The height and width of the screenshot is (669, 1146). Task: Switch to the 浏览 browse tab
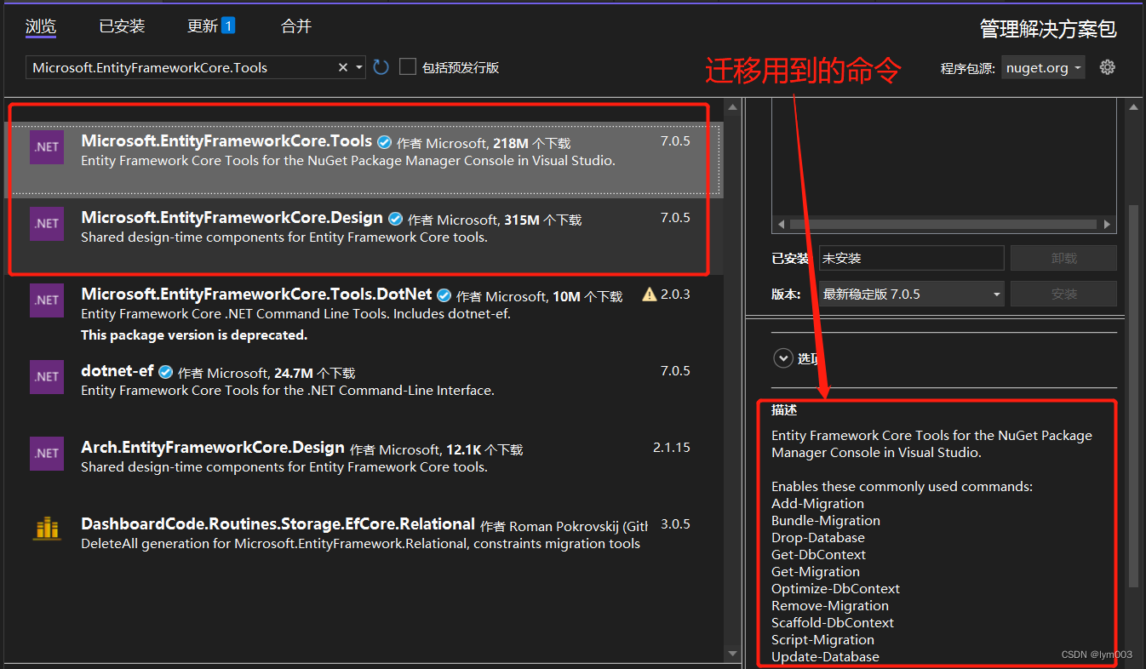[x=41, y=26]
